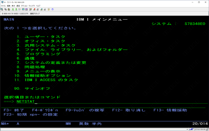
Task: Select menu option 10. 情報援助オプション
Action: (x=42, y=76)
